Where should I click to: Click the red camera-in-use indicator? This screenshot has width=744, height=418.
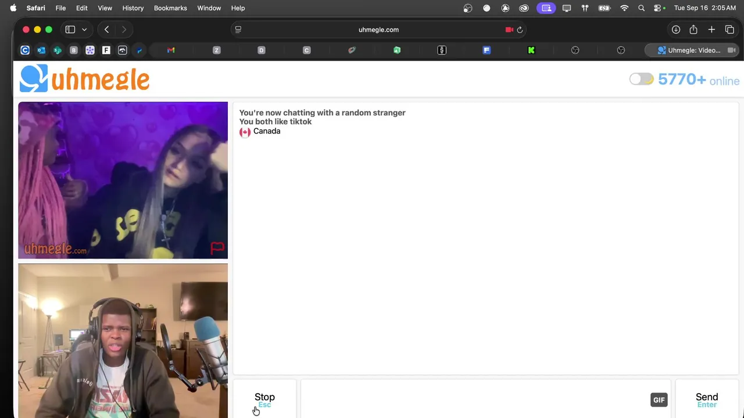(509, 30)
